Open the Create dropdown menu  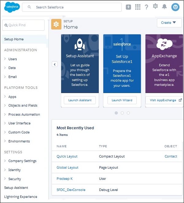click(x=169, y=23)
